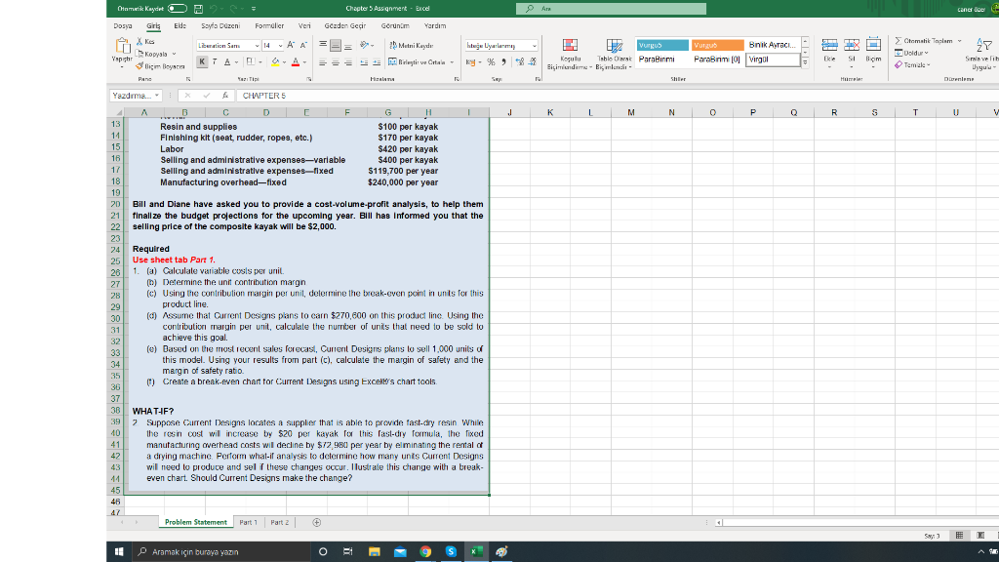Click the Save floppy disk icon

pos(198,9)
